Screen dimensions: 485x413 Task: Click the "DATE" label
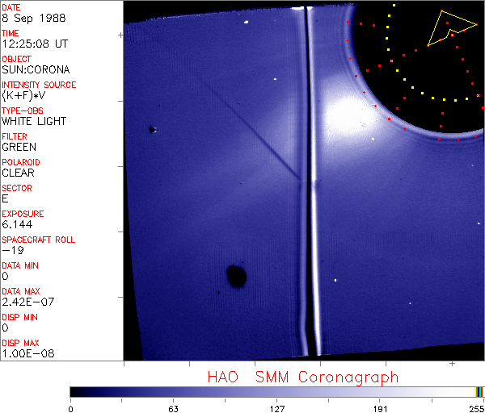pos(11,7)
